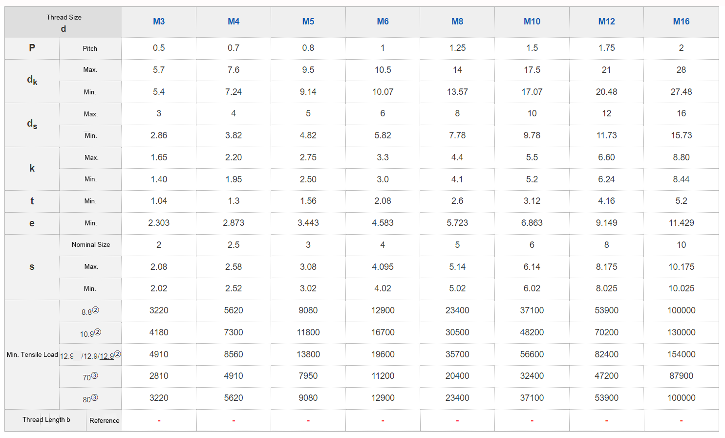The width and height of the screenshot is (725, 438).
Task: Open the M10 thread size link
Action: point(532,22)
